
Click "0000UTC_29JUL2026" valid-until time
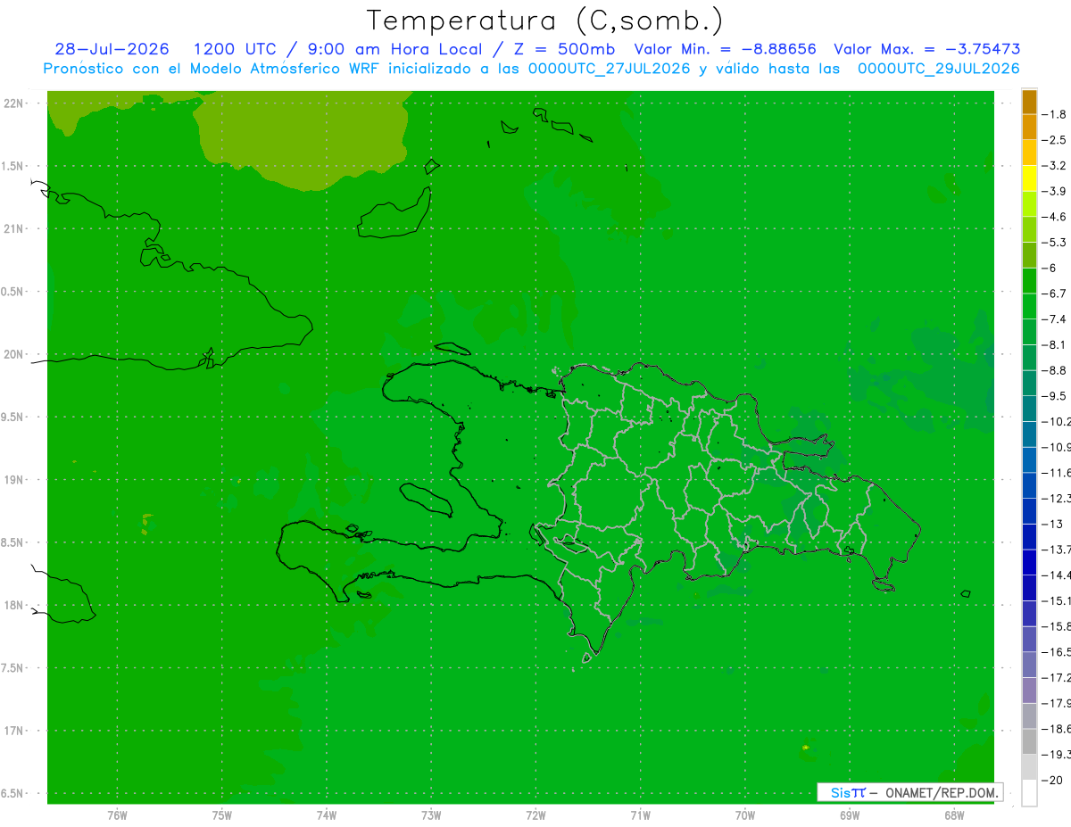pos(939,69)
